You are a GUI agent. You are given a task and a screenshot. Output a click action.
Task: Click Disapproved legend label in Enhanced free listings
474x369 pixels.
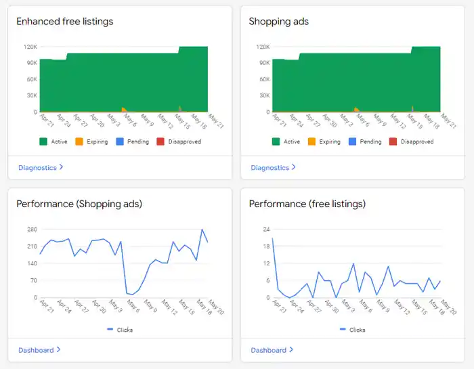click(x=184, y=142)
